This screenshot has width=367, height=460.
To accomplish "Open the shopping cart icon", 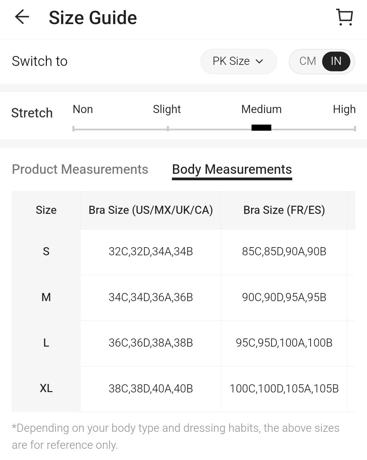I will point(345,17).
